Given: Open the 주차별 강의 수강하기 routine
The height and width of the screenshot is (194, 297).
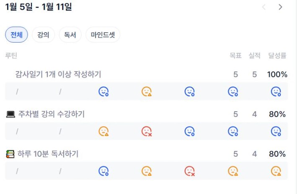Looking at the screenshot, I should (51, 114).
